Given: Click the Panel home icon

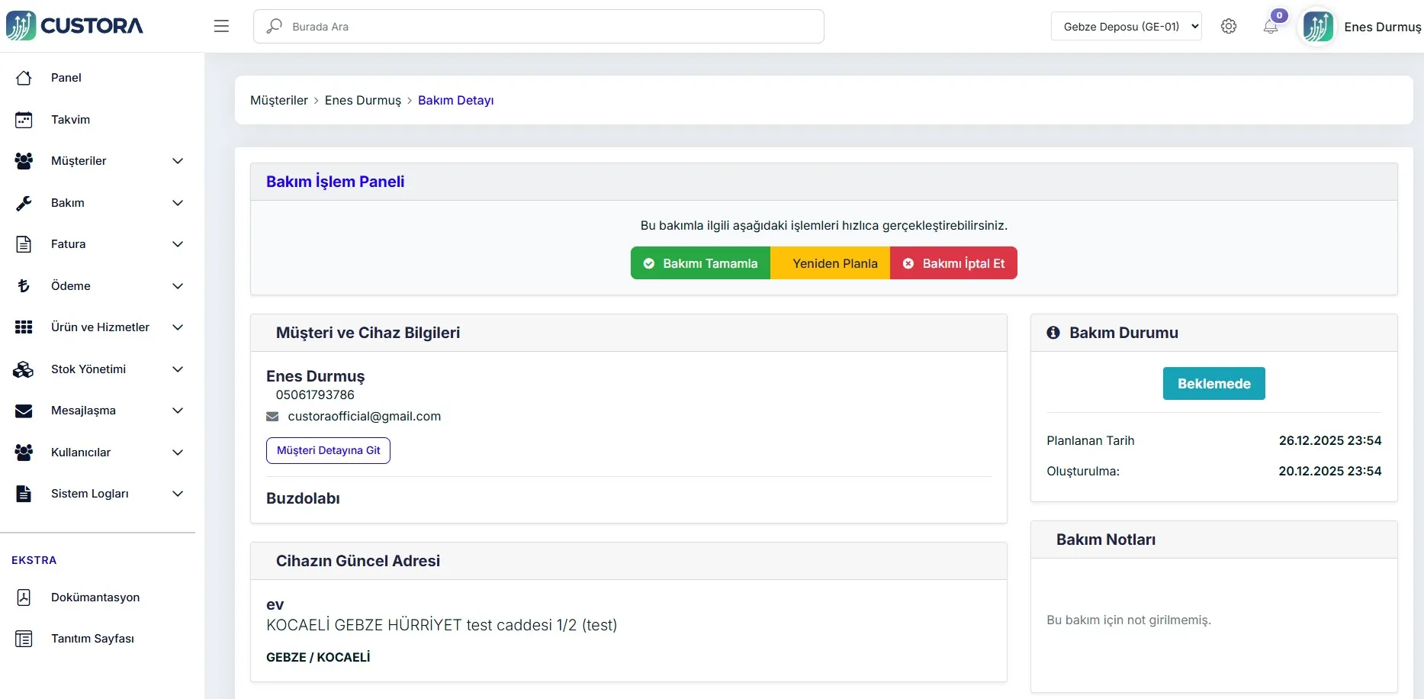Looking at the screenshot, I should pyautogui.click(x=24, y=78).
